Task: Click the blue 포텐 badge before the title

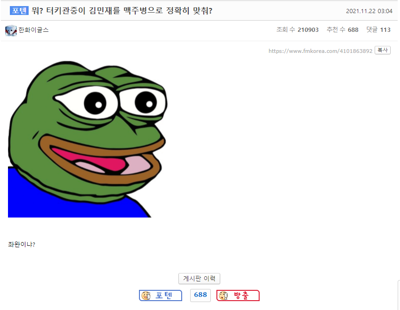Action: tap(19, 11)
